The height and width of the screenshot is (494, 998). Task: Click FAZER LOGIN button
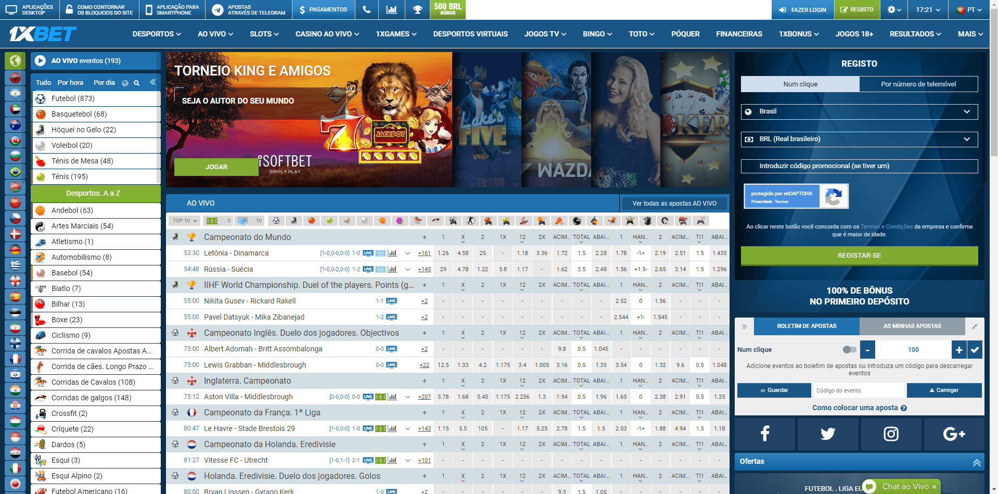[x=802, y=9]
